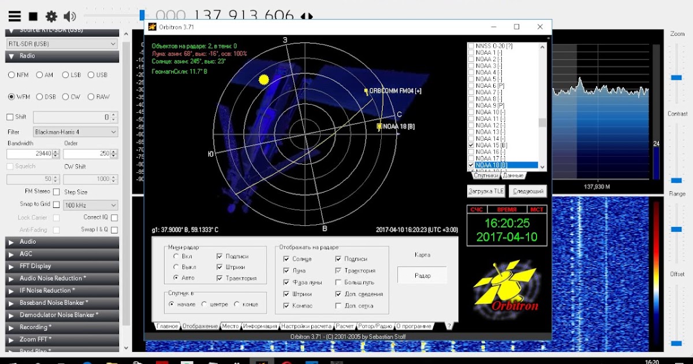The height and width of the screenshot is (364, 693).
Task: Click the Orbitron title bar satellite icon
Action: point(152,27)
